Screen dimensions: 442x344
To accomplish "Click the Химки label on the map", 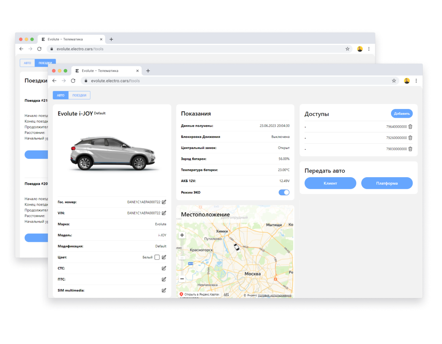I will coord(222,231).
